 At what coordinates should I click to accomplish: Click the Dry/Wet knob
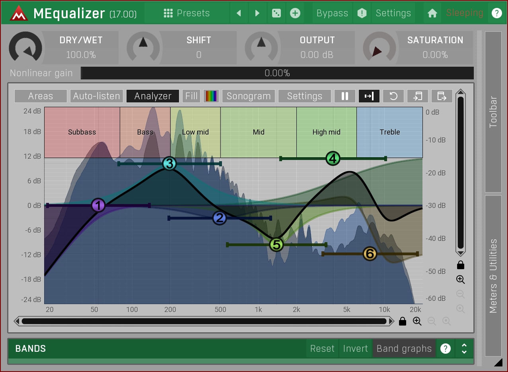click(25, 48)
